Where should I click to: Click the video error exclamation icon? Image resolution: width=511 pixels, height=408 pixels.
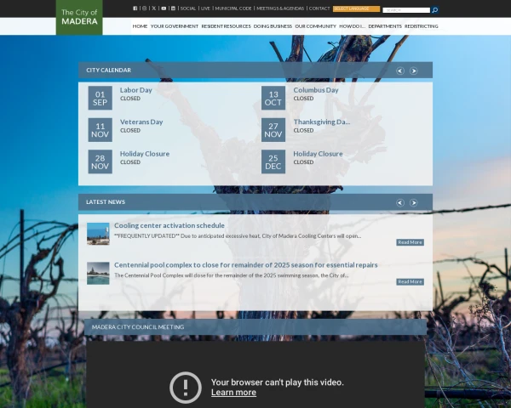pyautogui.click(x=186, y=388)
